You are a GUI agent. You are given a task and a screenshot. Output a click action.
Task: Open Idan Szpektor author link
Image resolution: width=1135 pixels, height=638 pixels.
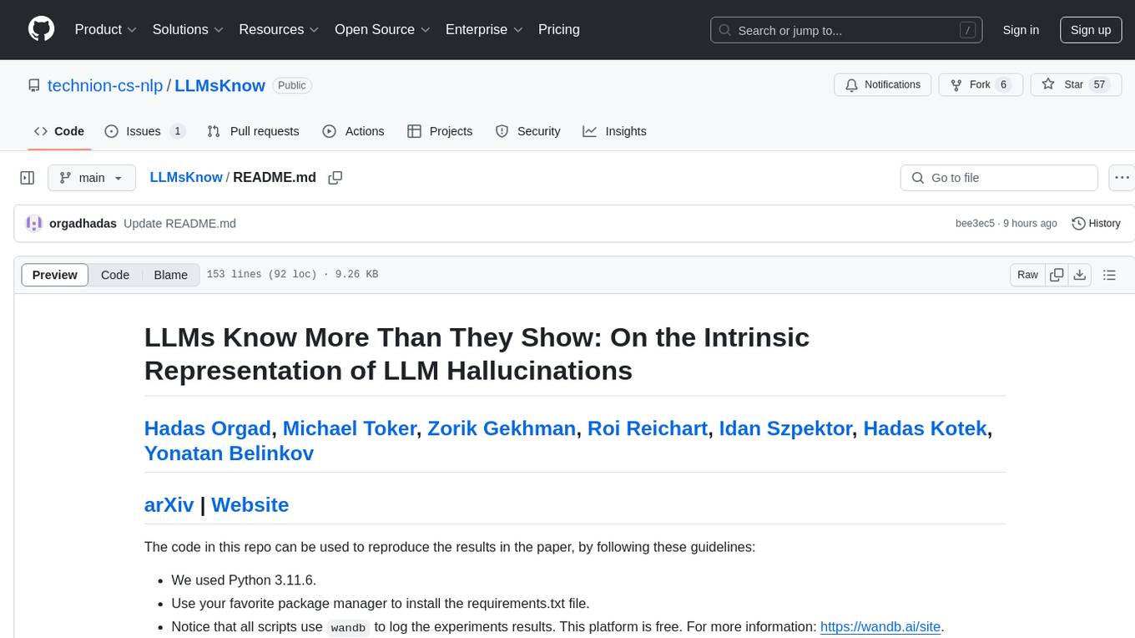point(785,428)
